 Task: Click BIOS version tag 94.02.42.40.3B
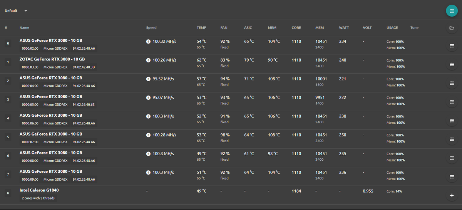(84, 67)
